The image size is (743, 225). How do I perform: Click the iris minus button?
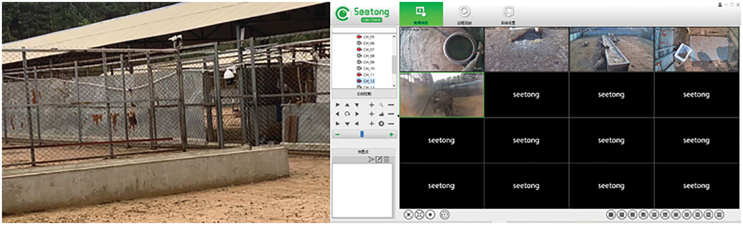coord(391,124)
